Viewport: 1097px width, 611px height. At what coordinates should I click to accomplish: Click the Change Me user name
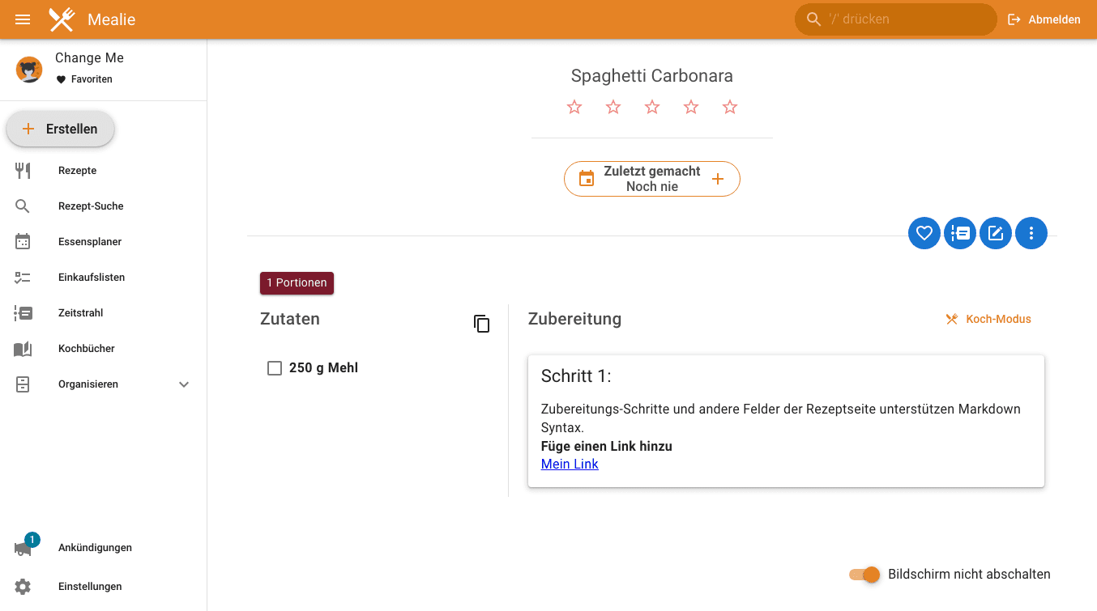coord(89,58)
